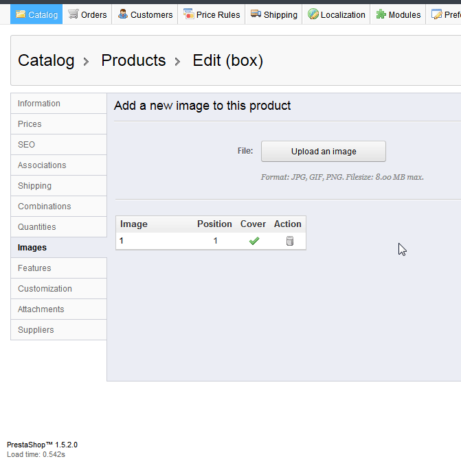Open the Quantities tab
The image size is (461, 470).
pos(36,227)
